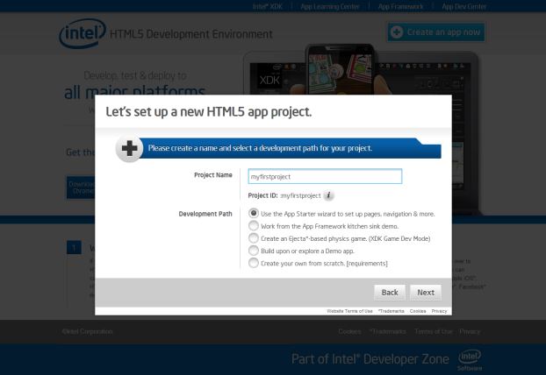
Task: Focus the Project Name input field
Action: pos(325,176)
